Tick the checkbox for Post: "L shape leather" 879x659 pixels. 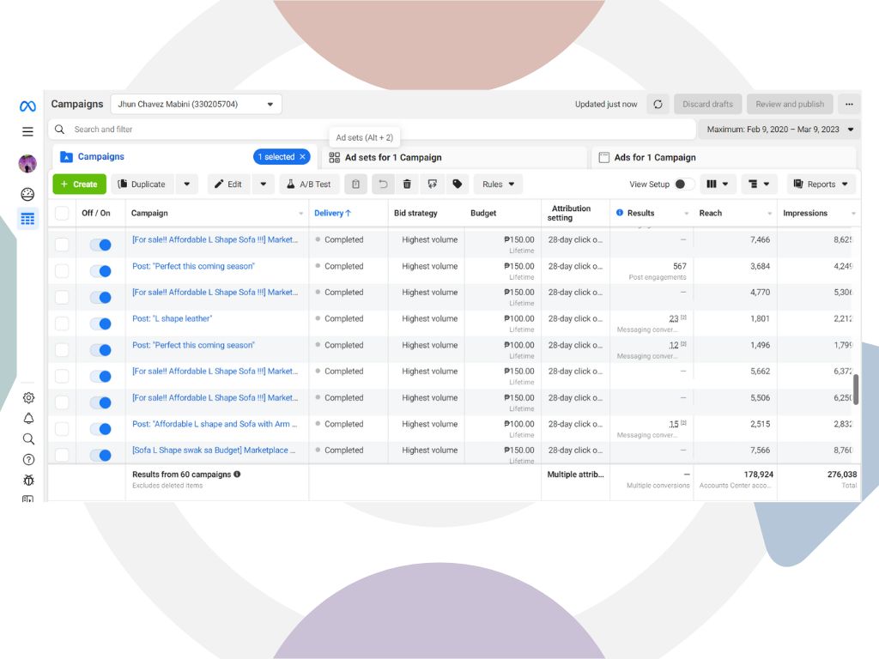(x=62, y=323)
